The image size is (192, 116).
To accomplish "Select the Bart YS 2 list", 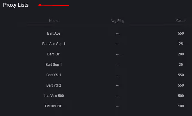I will tap(54, 85).
